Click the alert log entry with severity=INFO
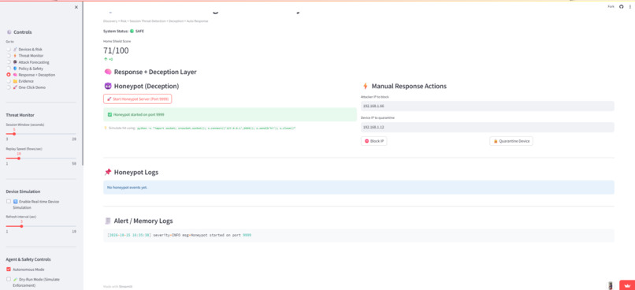 pos(179,235)
